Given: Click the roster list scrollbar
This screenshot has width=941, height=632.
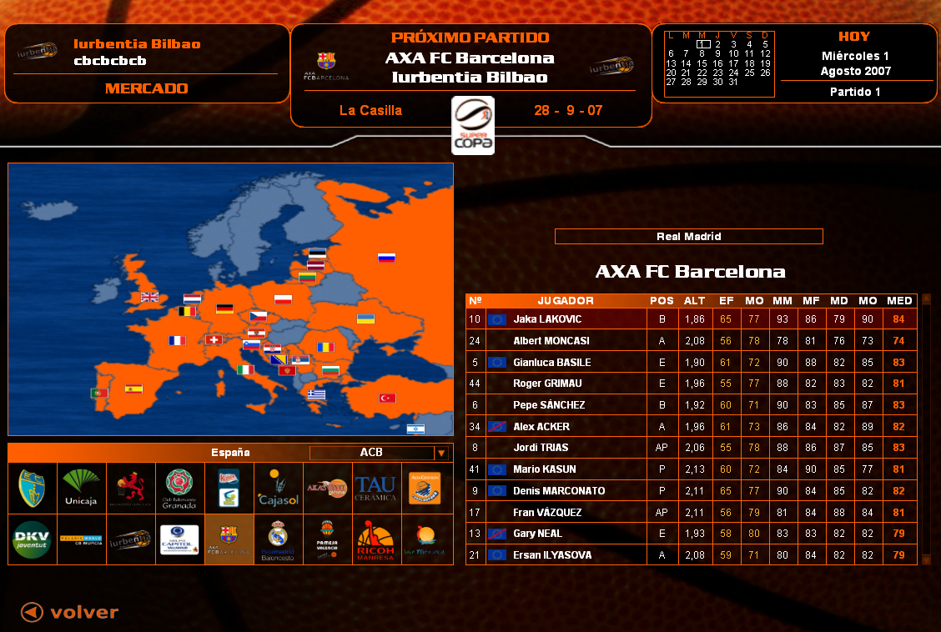Looking at the screenshot, I should (x=925, y=429).
